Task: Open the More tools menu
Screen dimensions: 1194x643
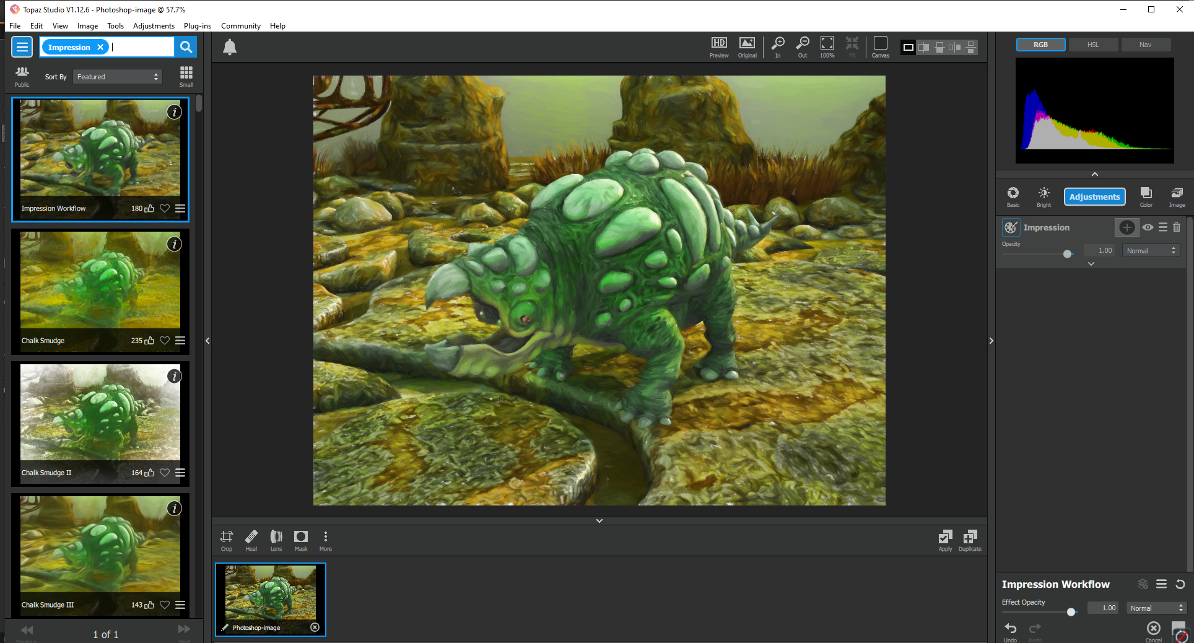Action: tap(326, 540)
